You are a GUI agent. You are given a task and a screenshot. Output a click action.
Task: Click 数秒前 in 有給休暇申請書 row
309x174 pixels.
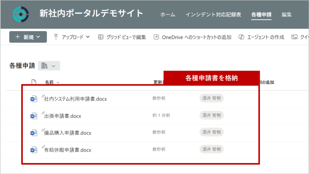[x=159, y=149]
